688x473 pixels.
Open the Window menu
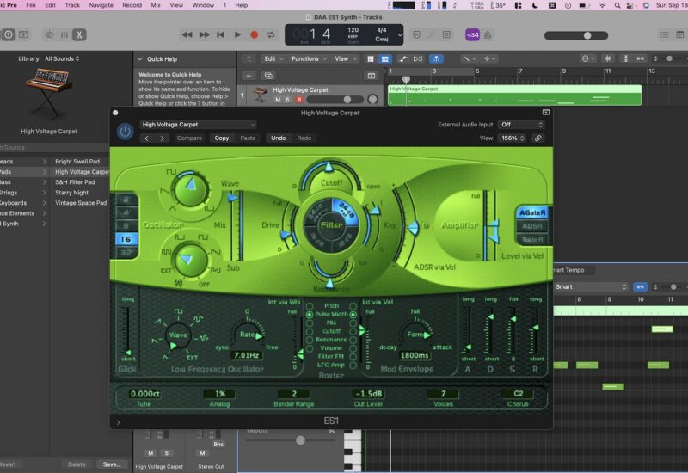(x=203, y=5)
